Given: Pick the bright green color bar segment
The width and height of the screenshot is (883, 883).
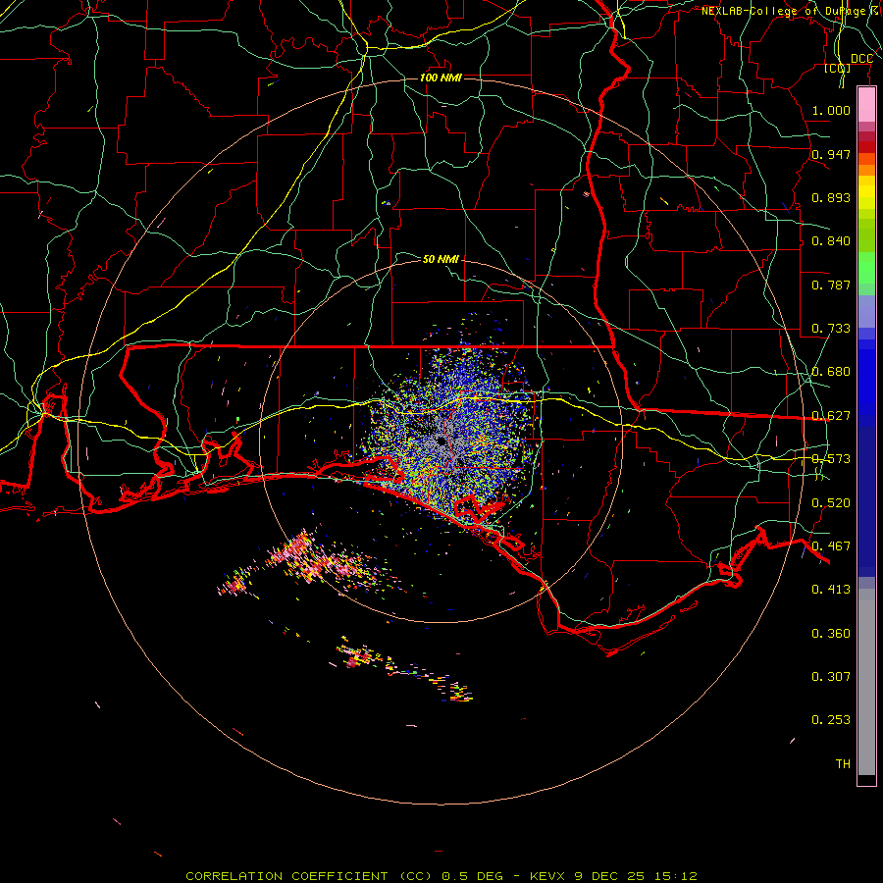Looking at the screenshot, I should click(866, 268).
